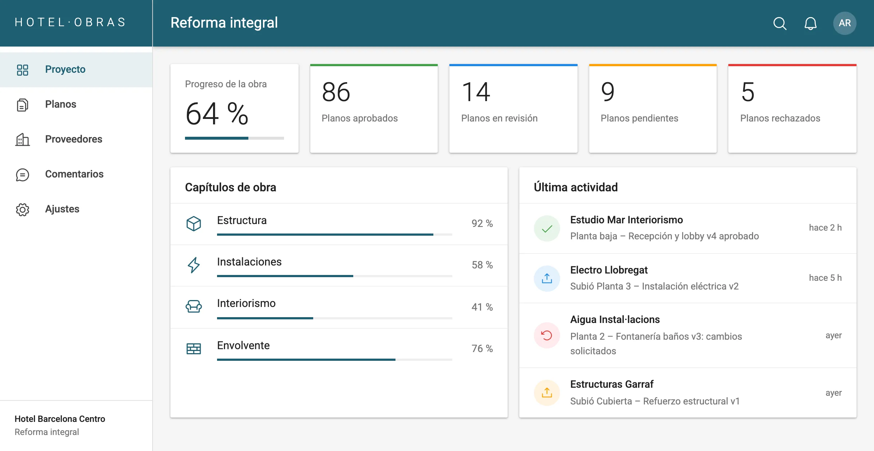Open the 14 Planos en revisión card
This screenshot has height=451, width=874.
pos(513,108)
